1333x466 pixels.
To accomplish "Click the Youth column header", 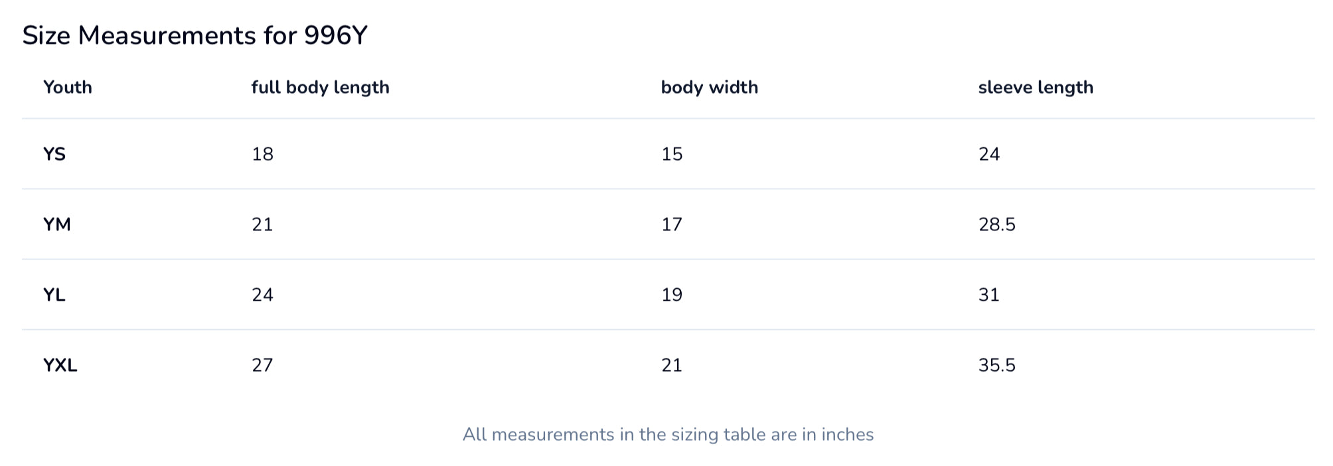I will tap(68, 88).
